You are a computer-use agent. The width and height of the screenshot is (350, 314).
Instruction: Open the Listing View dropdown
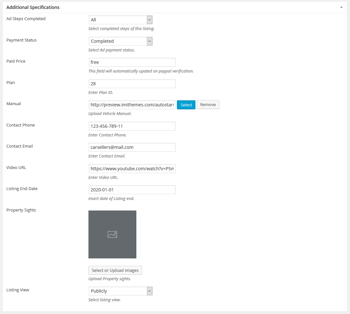(120, 291)
